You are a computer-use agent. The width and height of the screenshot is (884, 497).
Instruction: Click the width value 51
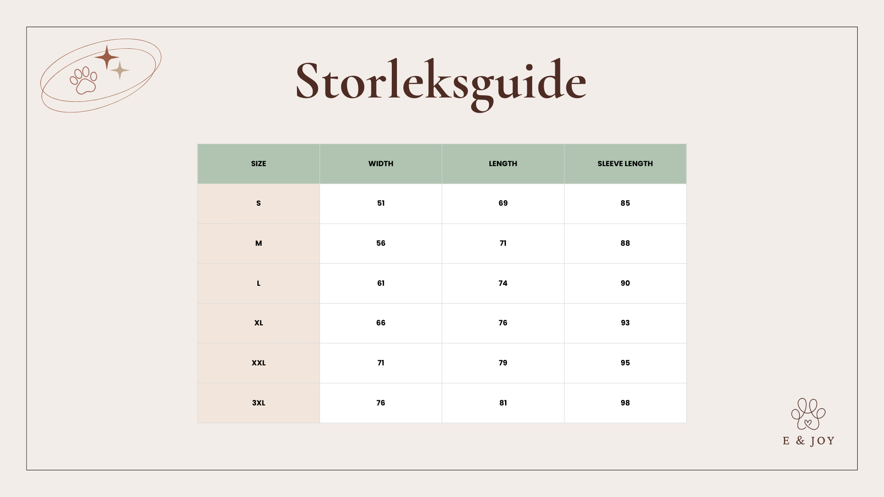381,203
